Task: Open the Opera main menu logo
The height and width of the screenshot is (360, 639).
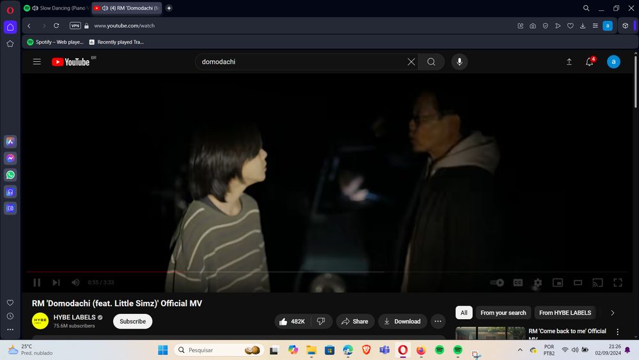Action: [10, 10]
